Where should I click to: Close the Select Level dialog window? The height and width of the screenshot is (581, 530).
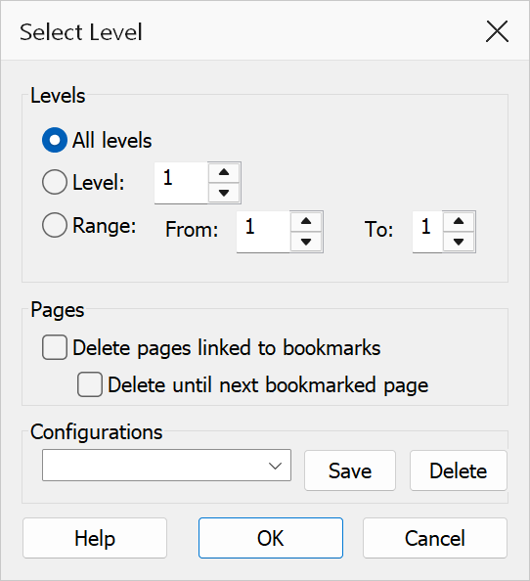click(x=497, y=31)
